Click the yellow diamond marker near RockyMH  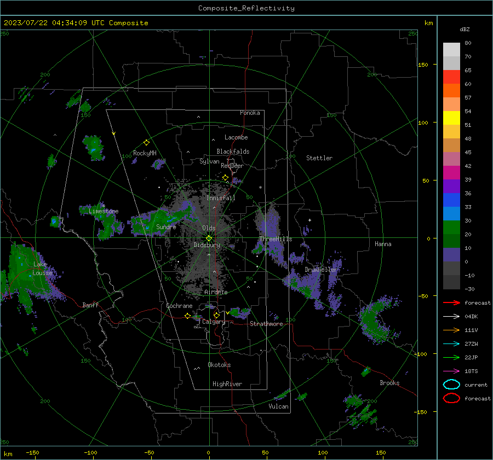tap(146, 143)
